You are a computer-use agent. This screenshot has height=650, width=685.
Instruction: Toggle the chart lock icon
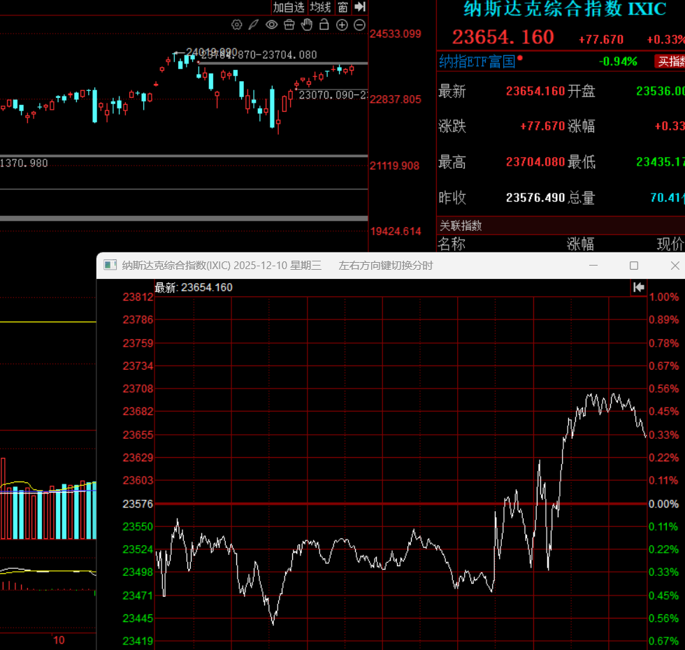pyautogui.click(x=324, y=25)
